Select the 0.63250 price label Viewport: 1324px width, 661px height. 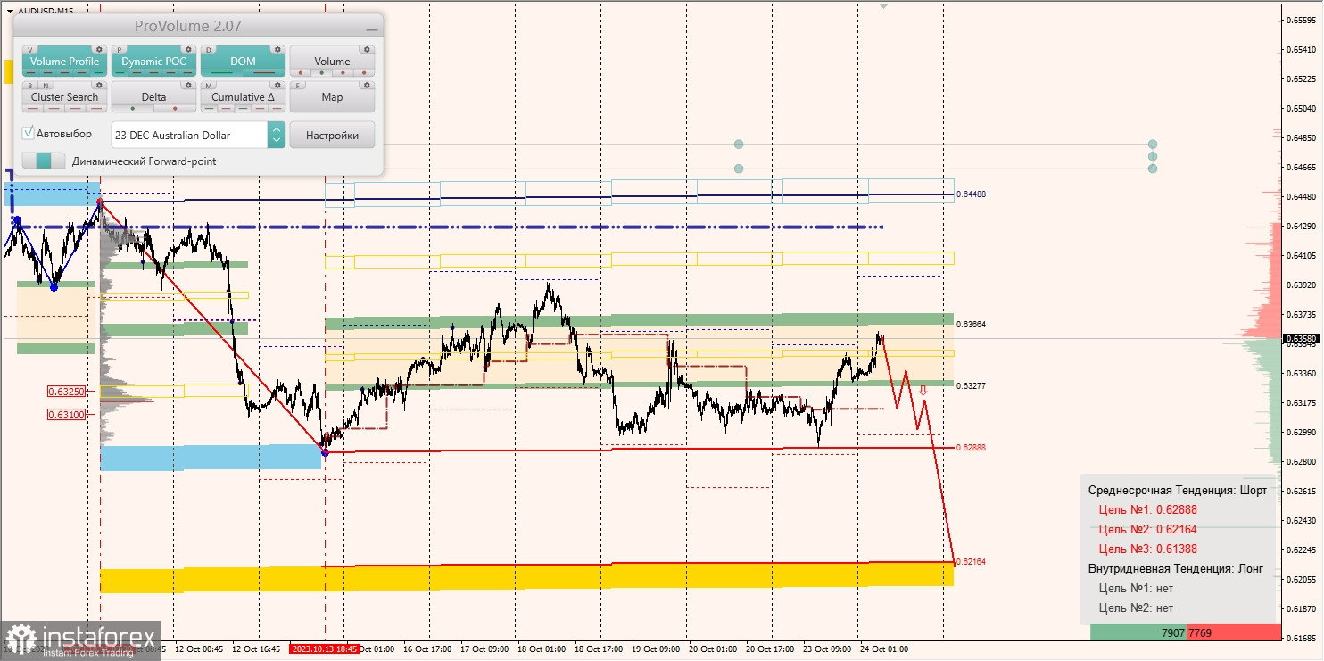click(x=67, y=392)
